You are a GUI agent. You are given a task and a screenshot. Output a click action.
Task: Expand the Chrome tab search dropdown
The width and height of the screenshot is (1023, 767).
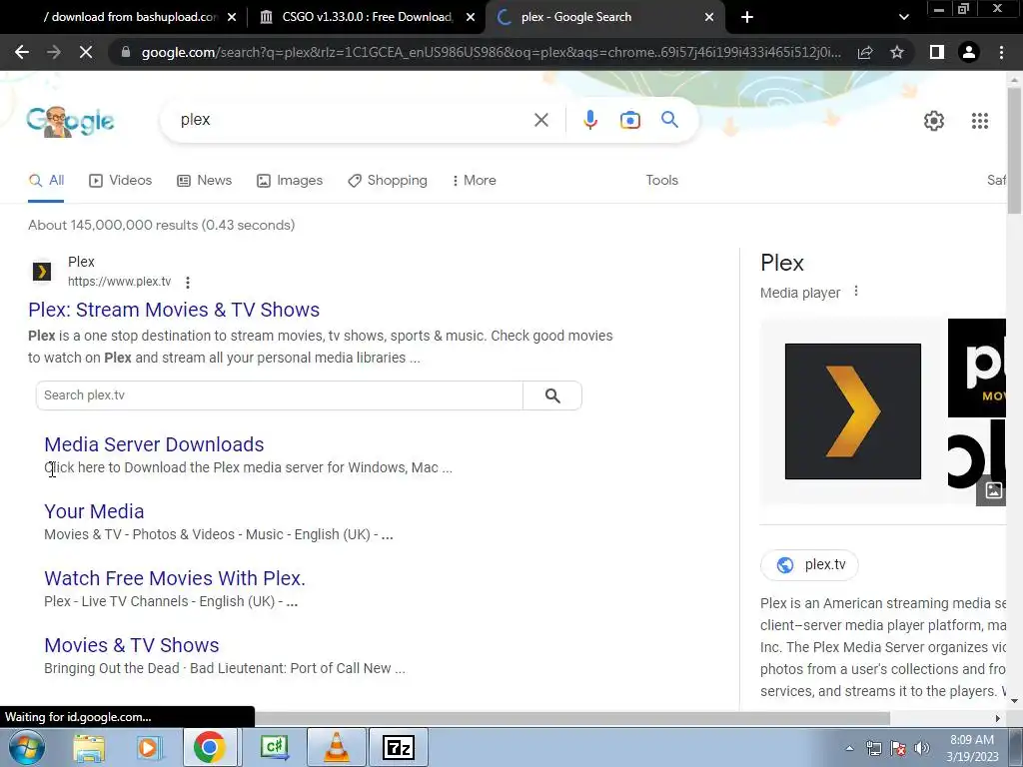903,17
